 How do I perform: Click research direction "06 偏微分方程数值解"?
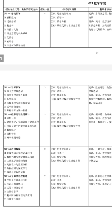pyautogui.click(x=14, y=172)
